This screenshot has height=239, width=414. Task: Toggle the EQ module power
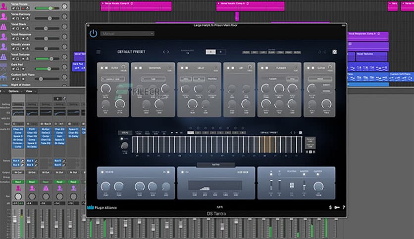click(182, 172)
